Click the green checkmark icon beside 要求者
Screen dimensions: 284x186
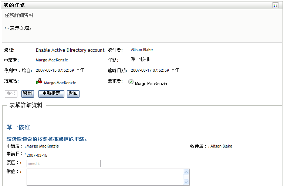tap(131, 82)
